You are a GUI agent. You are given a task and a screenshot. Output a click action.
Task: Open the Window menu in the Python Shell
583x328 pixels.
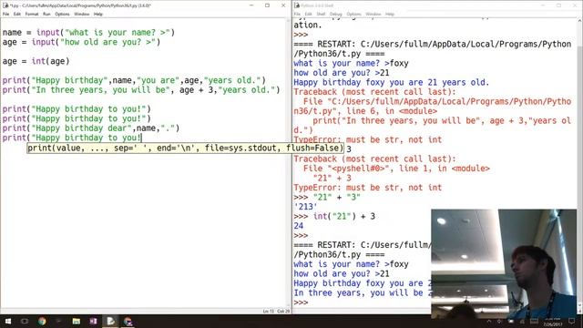[373, 15]
